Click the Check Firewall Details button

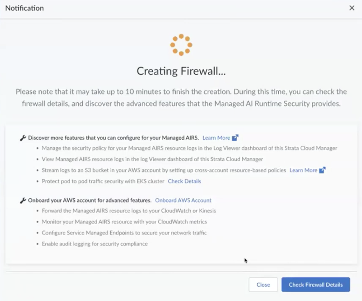point(316,284)
